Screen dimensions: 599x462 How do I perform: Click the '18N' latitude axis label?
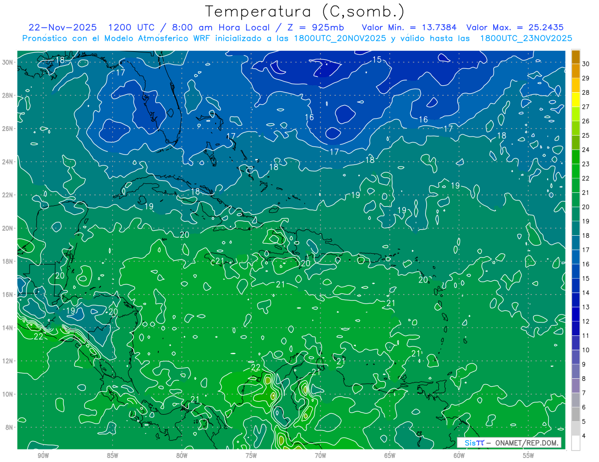[8, 261]
